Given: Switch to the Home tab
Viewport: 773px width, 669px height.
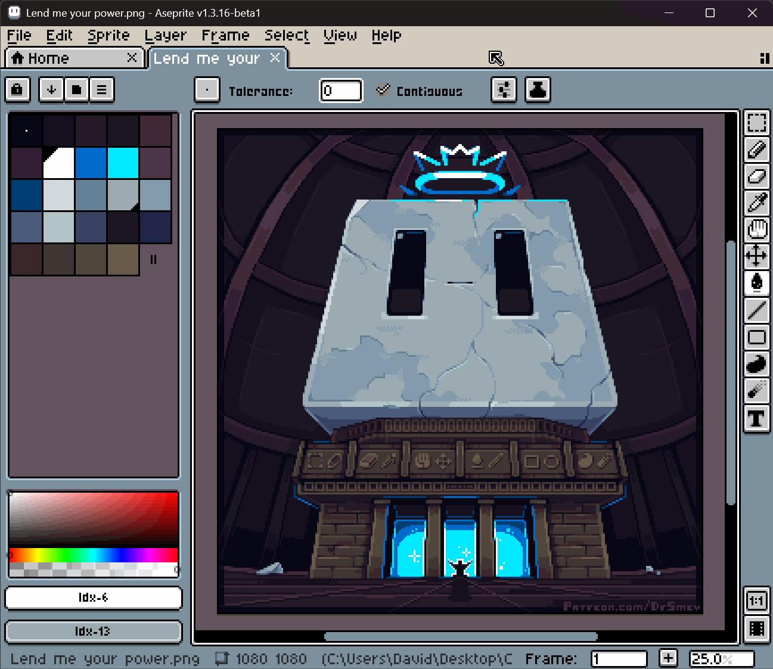Looking at the screenshot, I should coord(48,58).
